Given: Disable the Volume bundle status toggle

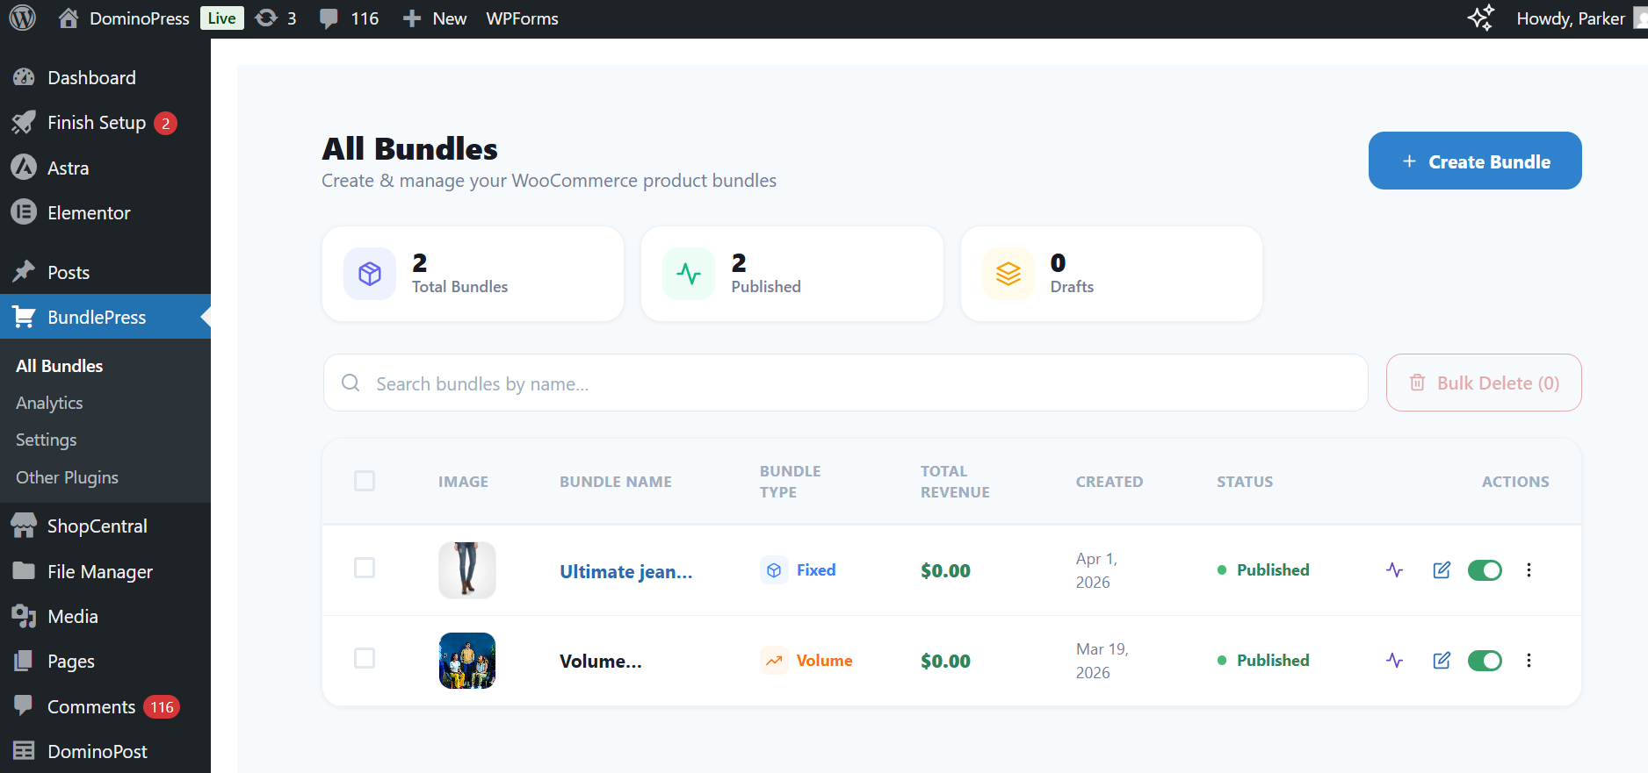Looking at the screenshot, I should pos(1485,661).
